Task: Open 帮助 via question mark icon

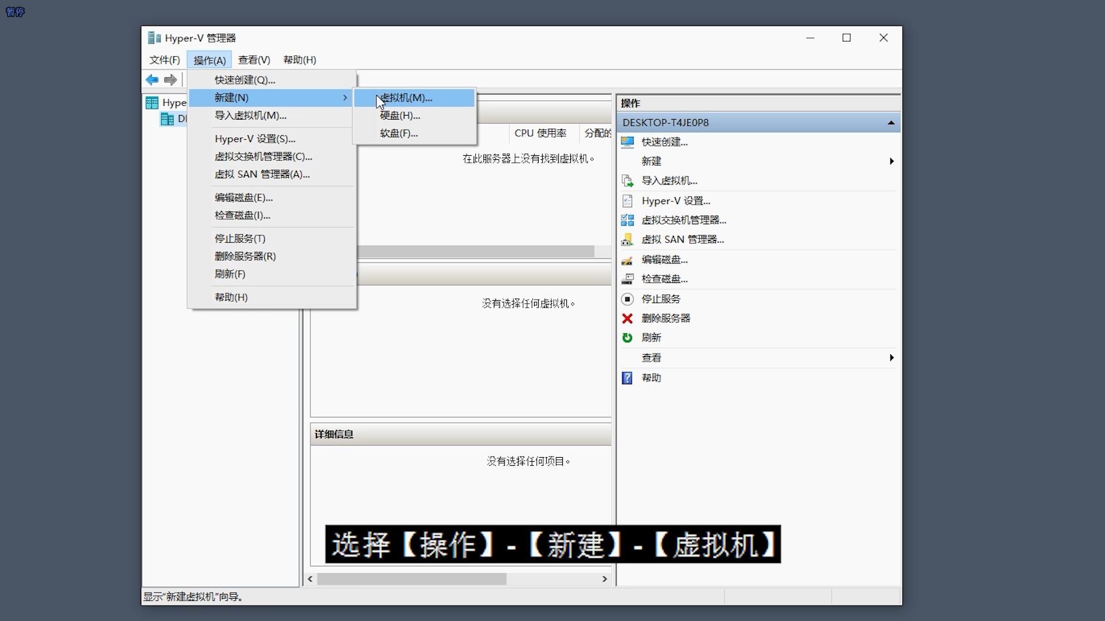Action: pyautogui.click(x=627, y=378)
